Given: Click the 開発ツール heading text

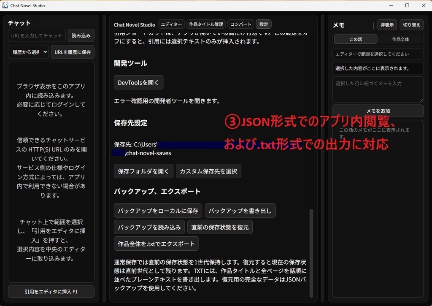Looking at the screenshot, I should [131, 63].
